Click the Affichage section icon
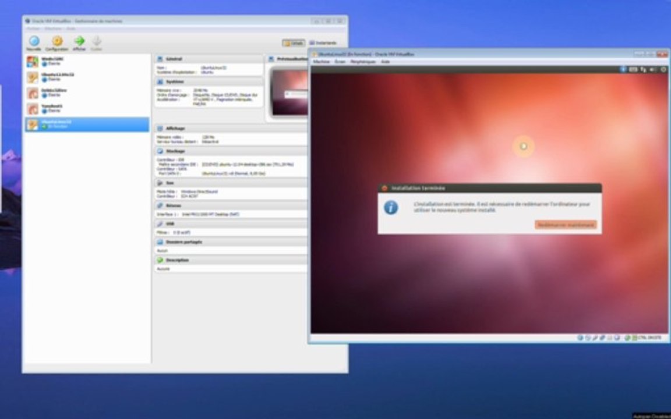Viewport: 671px width, 419px height. [x=160, y=128]
